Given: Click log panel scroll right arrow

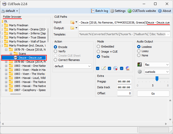Looking at the screenshot, I should (166, 124).
